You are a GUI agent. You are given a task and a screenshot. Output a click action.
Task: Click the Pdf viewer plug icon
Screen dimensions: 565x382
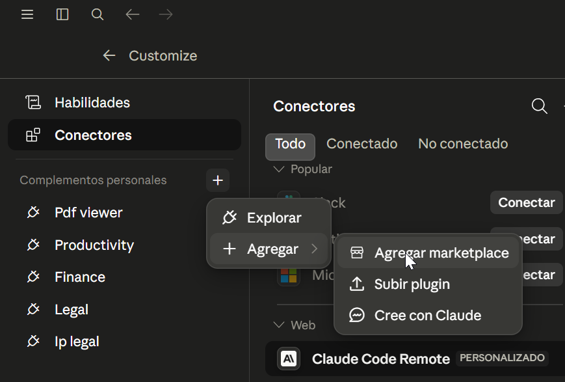pyautogui.click(x=33, y=212)
